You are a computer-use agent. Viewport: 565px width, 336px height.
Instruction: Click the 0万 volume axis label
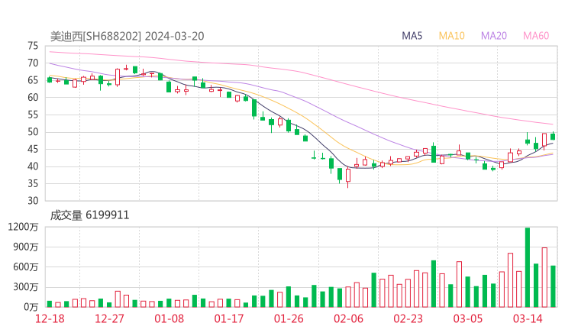31,307
